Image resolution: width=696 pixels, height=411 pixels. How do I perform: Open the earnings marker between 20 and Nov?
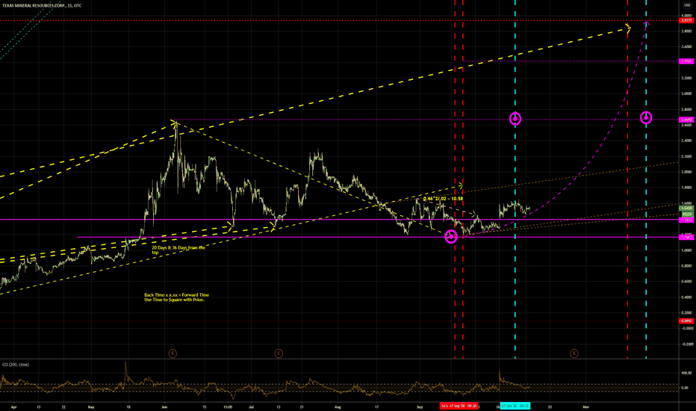[x=574, y=353]
